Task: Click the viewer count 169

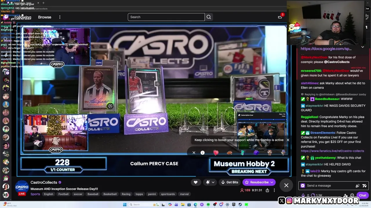Action: pyautogui.click(x=245, y=190)
